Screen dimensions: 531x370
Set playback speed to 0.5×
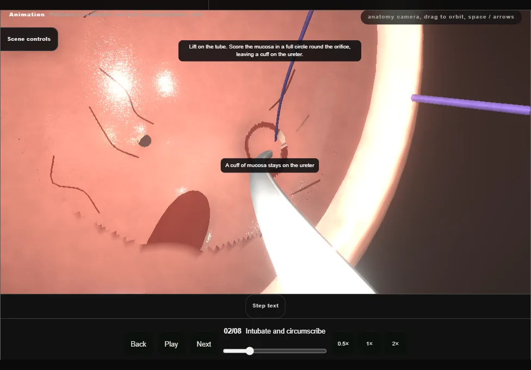tap(343, 343)
